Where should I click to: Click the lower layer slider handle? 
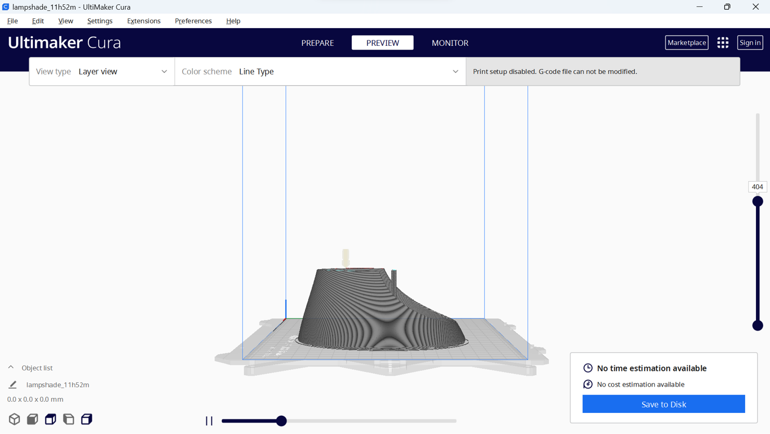click(x=758, y=326)
